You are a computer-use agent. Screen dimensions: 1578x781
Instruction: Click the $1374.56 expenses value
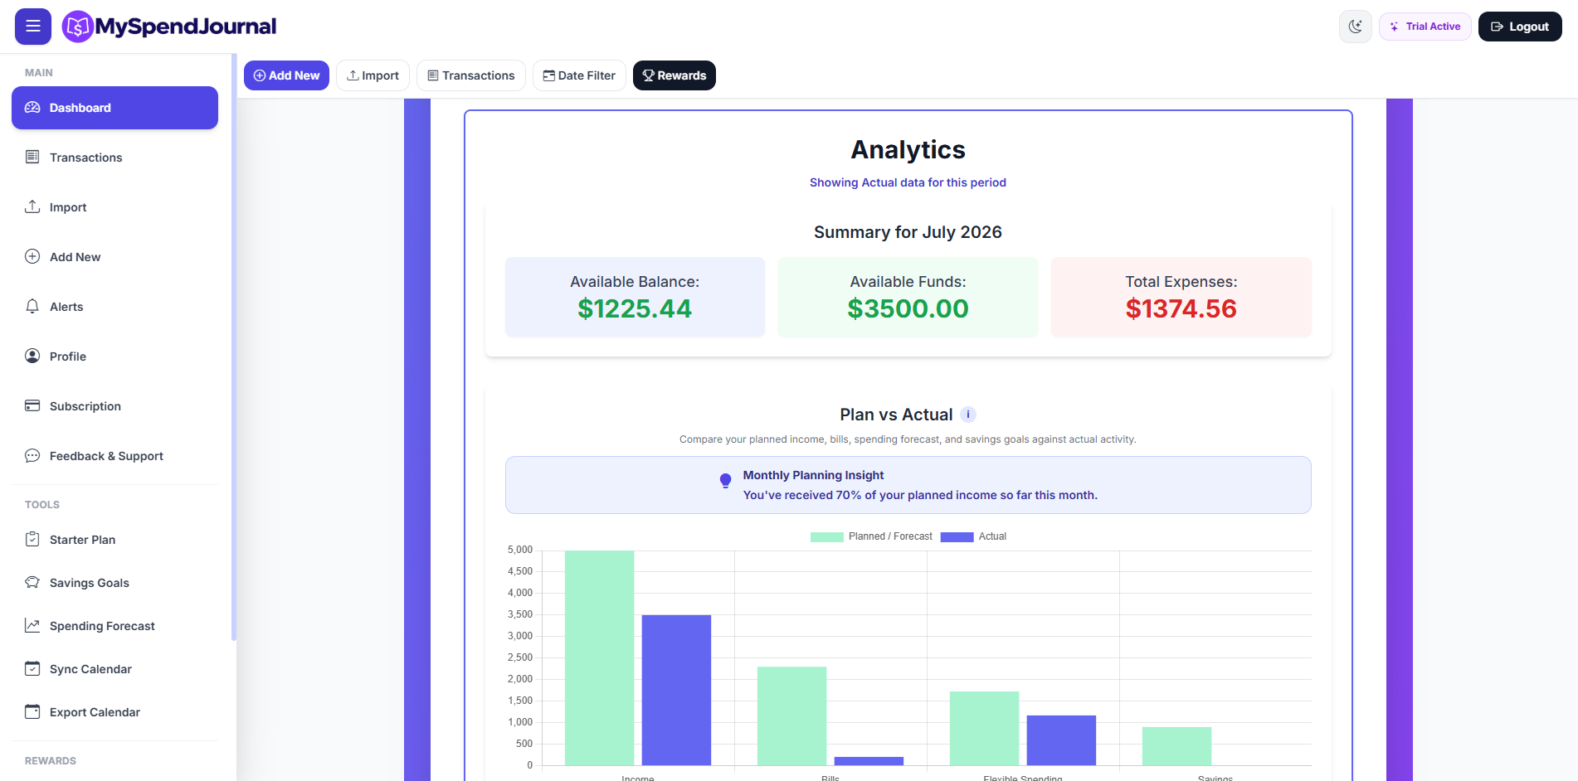tap(1181, 309)
